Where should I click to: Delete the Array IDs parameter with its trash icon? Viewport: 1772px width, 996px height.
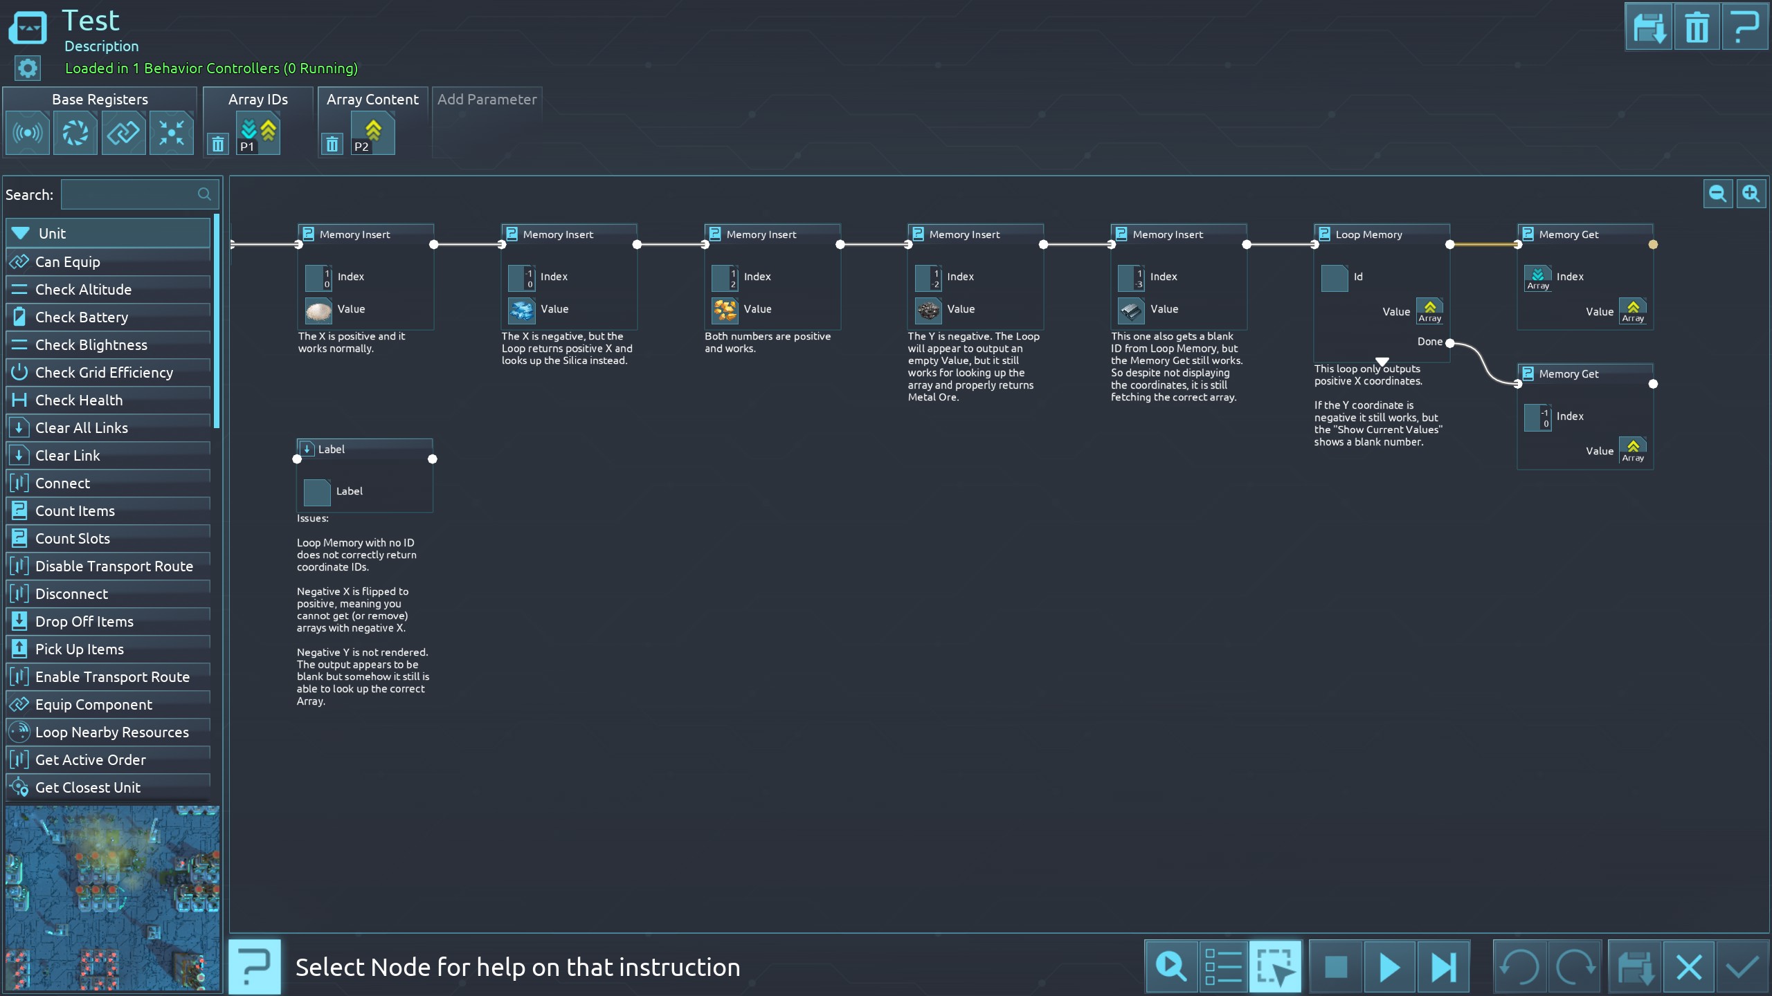[218, 144]
